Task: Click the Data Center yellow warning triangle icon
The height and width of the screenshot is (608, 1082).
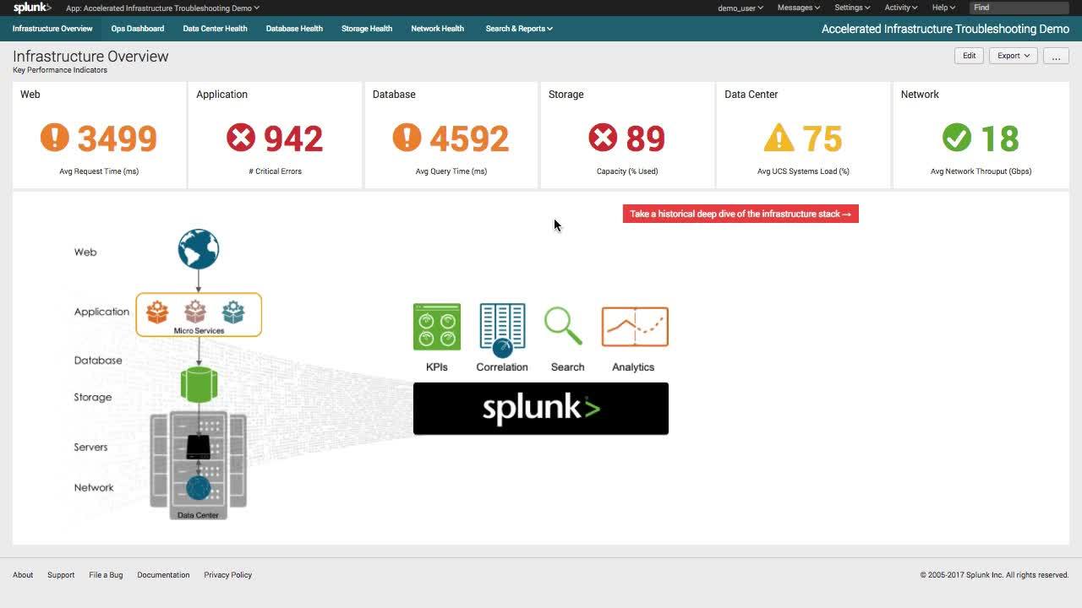Action: [x=779, y=138]
